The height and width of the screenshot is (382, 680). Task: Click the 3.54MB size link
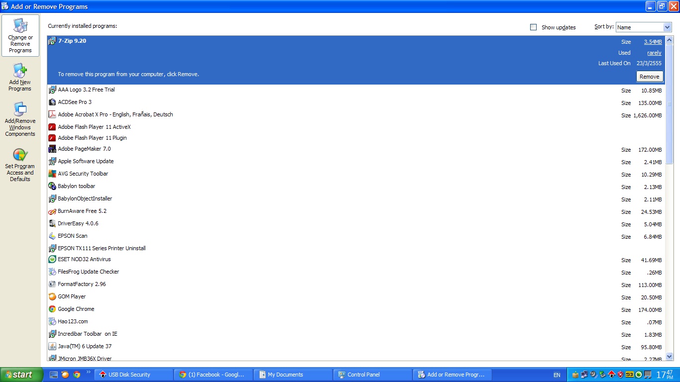click(653, 42)
